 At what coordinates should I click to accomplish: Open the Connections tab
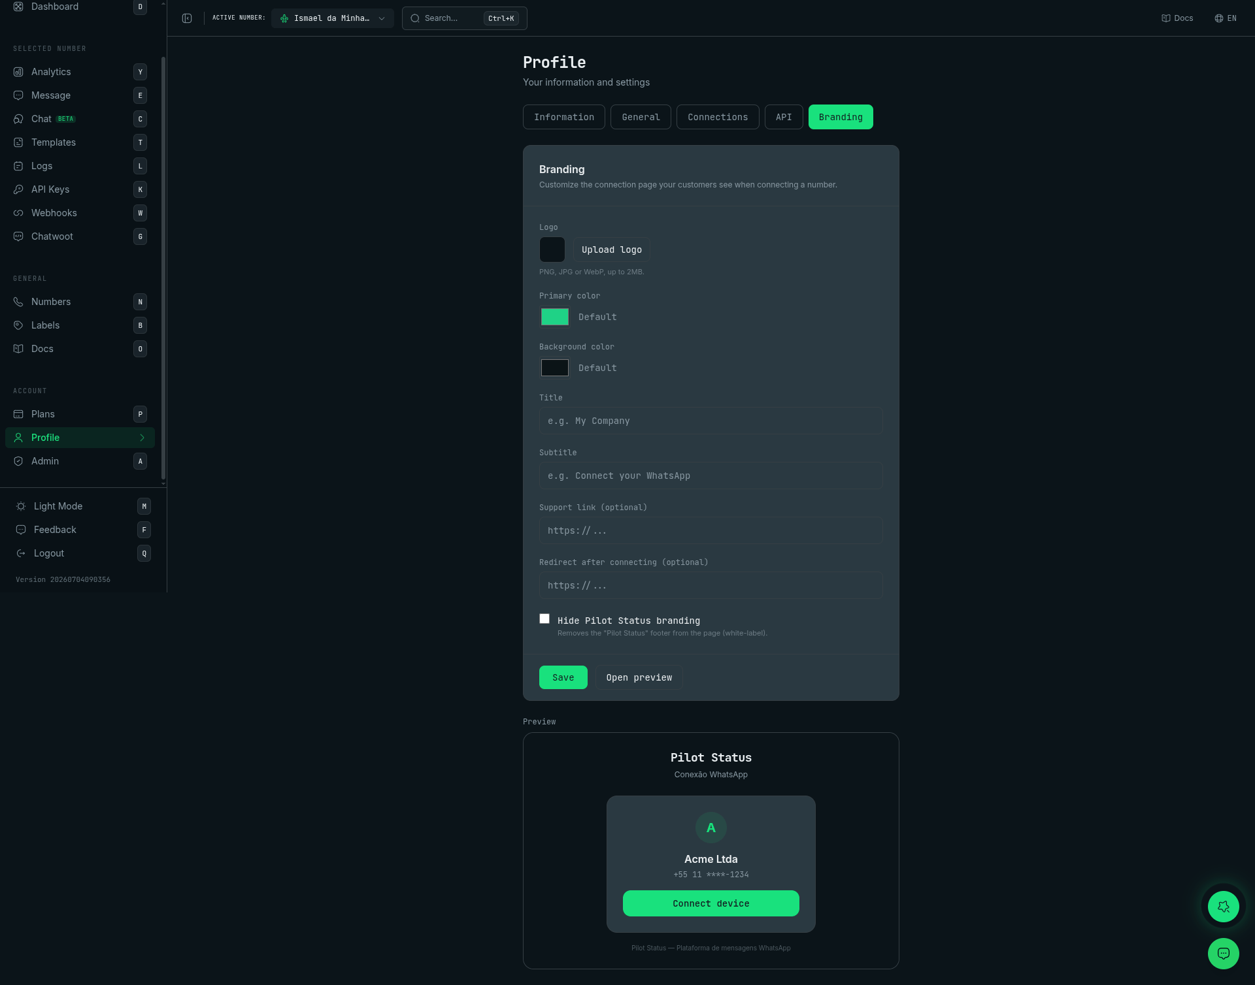click(718, 117)
